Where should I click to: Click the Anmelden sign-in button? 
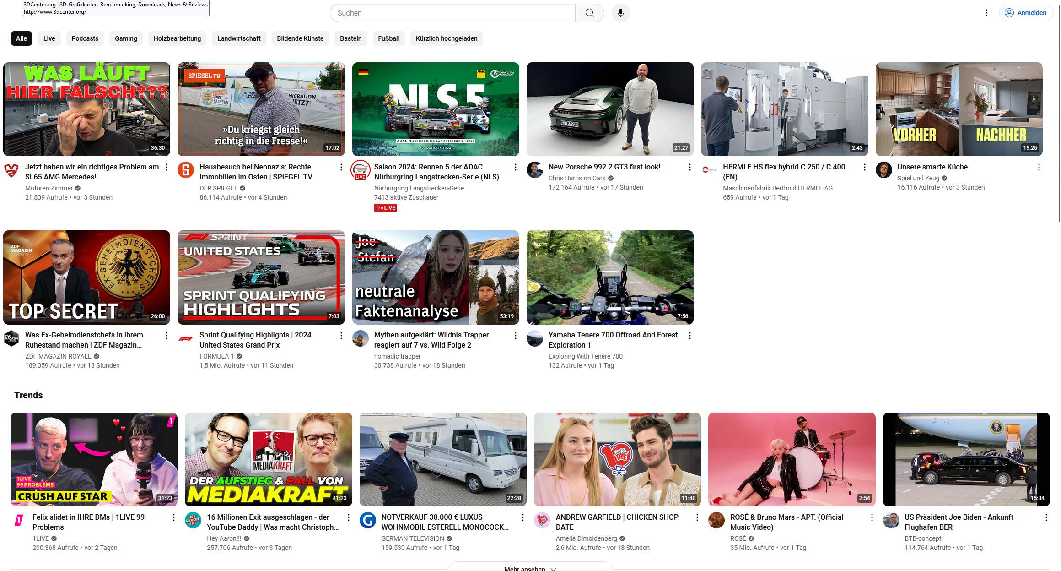(x=1026, y=13)
